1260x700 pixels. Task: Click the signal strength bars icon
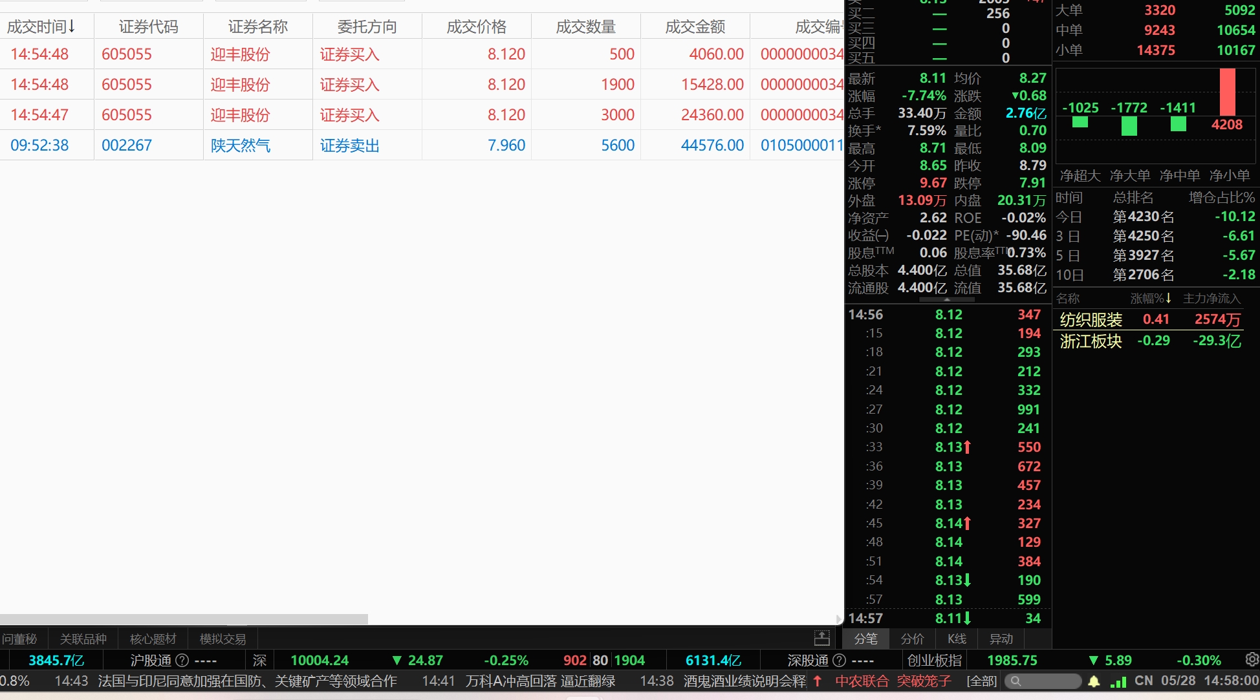pos(1118,681)
